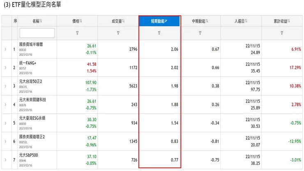Click price 107.90 of 元大台灣50正2

91,83
